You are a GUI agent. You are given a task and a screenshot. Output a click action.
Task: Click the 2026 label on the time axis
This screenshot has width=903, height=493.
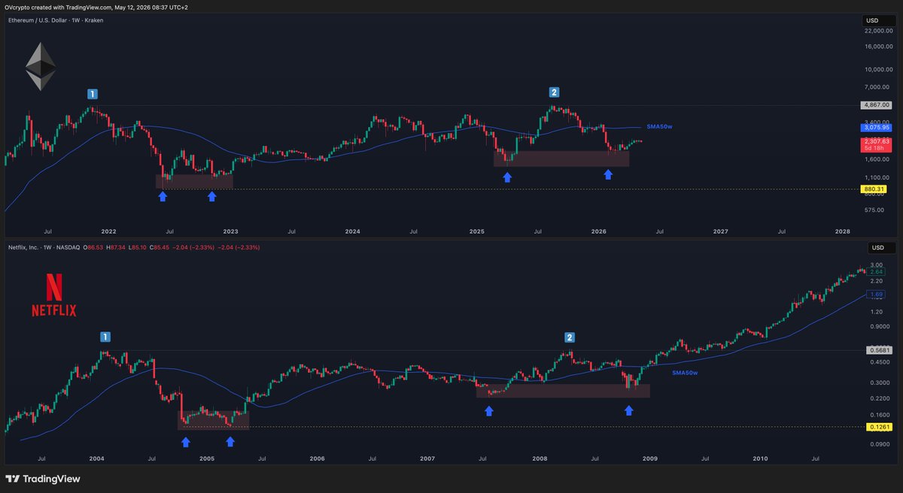598,231
